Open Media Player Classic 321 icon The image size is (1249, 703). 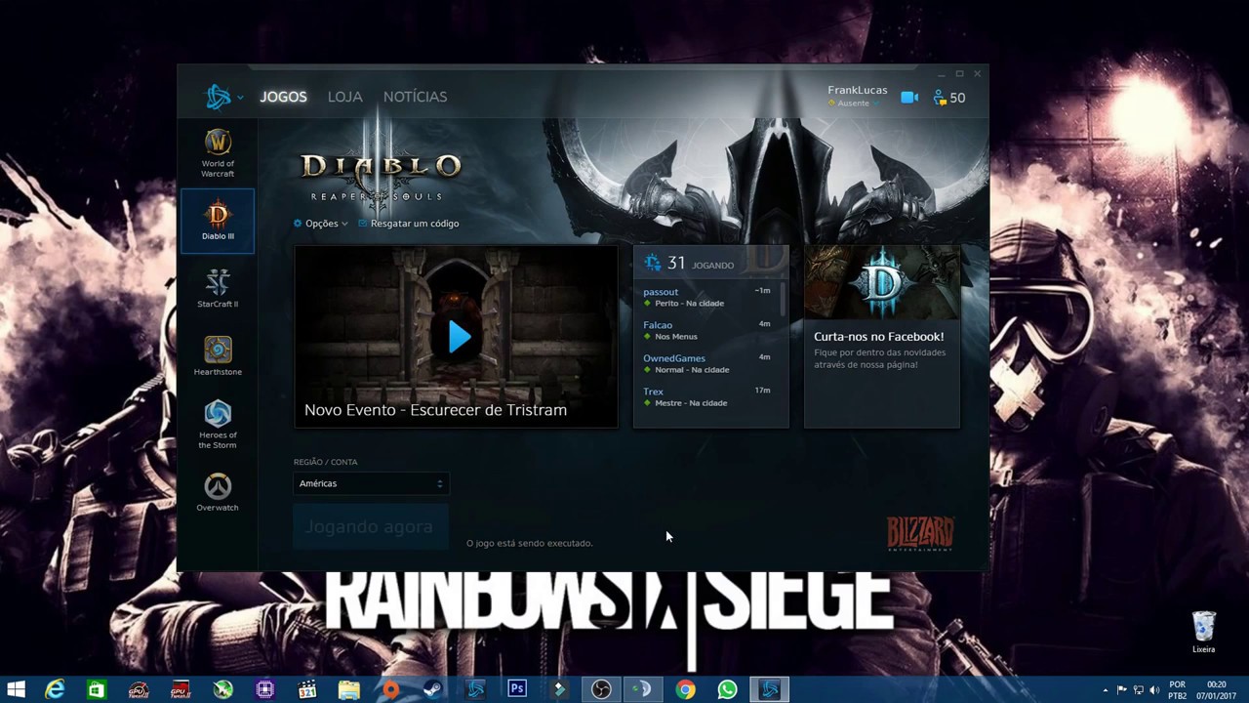(x=306, y=689)
